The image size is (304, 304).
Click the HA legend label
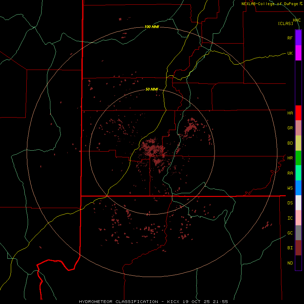coord(290,113)
